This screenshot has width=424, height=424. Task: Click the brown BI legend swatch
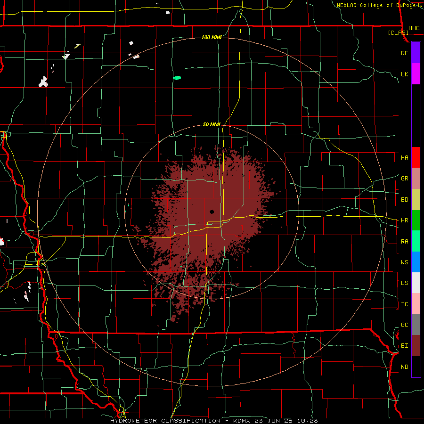(416, 346)
